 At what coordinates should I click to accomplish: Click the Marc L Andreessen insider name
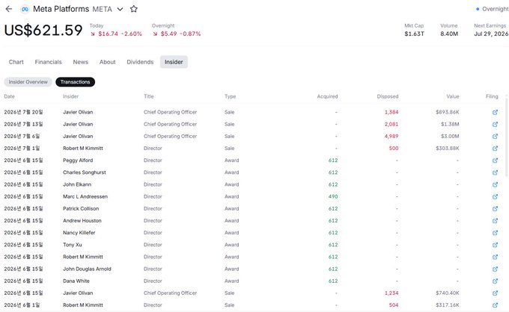85,196
